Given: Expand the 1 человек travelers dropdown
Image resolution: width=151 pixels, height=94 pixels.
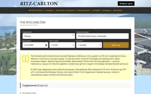Looking at the screenshot, I should point(89,45).
